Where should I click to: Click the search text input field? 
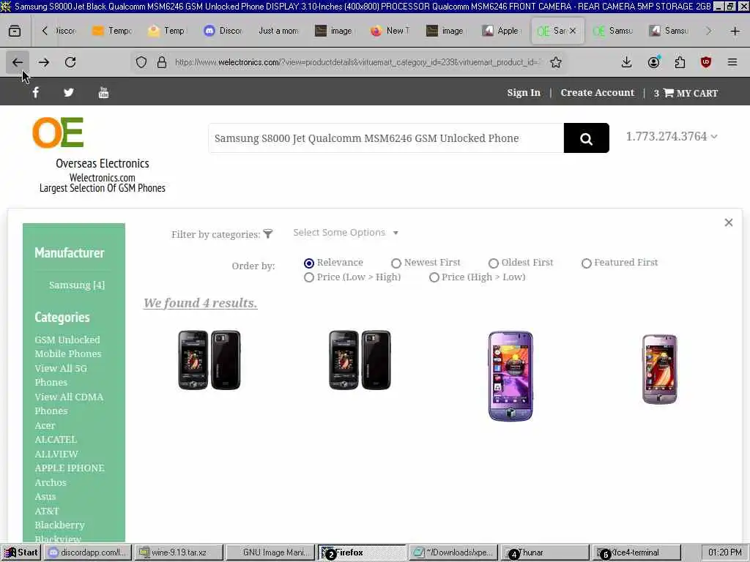pyautogui.click(x=386, y=138)
